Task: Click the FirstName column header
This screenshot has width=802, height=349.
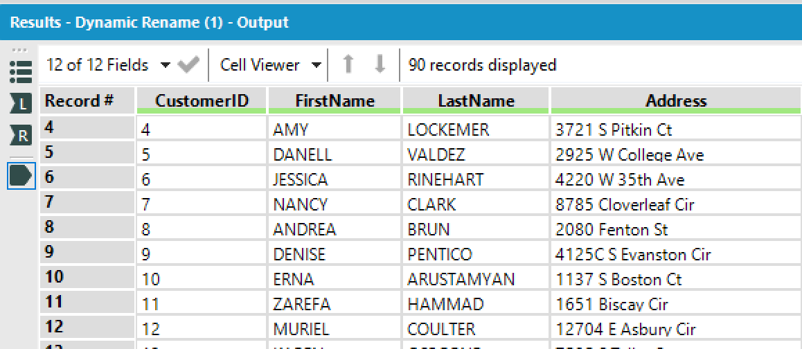Action: tap(335, 100)
